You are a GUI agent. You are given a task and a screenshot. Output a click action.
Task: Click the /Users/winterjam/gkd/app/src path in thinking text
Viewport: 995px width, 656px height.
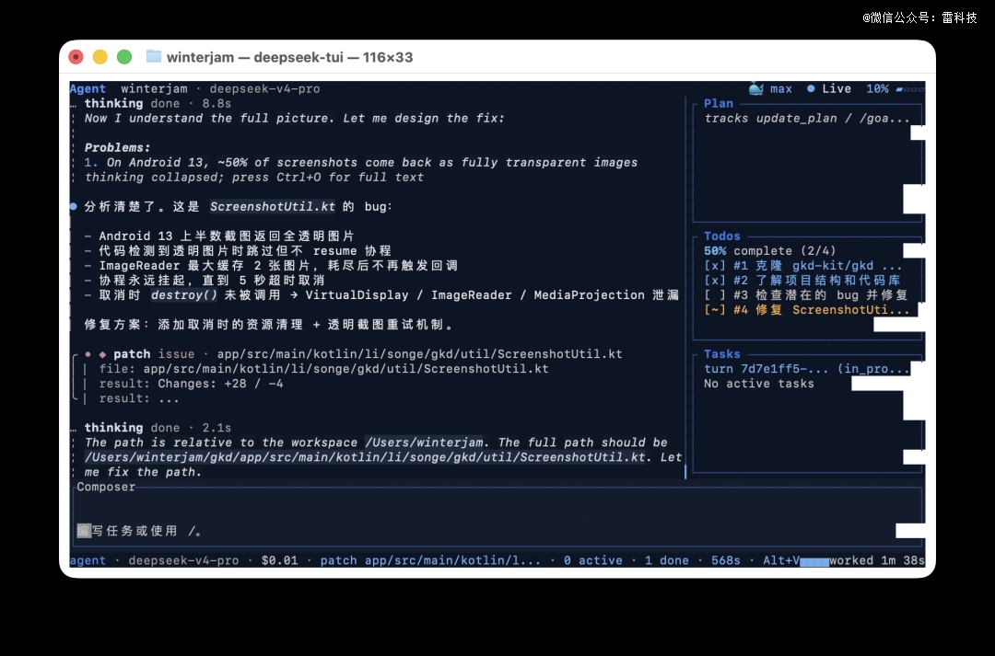(x=365, y=457)
